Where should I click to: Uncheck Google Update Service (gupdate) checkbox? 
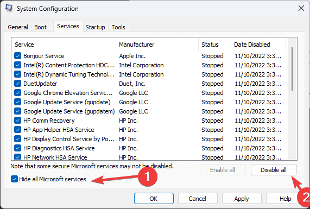click(x=17, y=102)
